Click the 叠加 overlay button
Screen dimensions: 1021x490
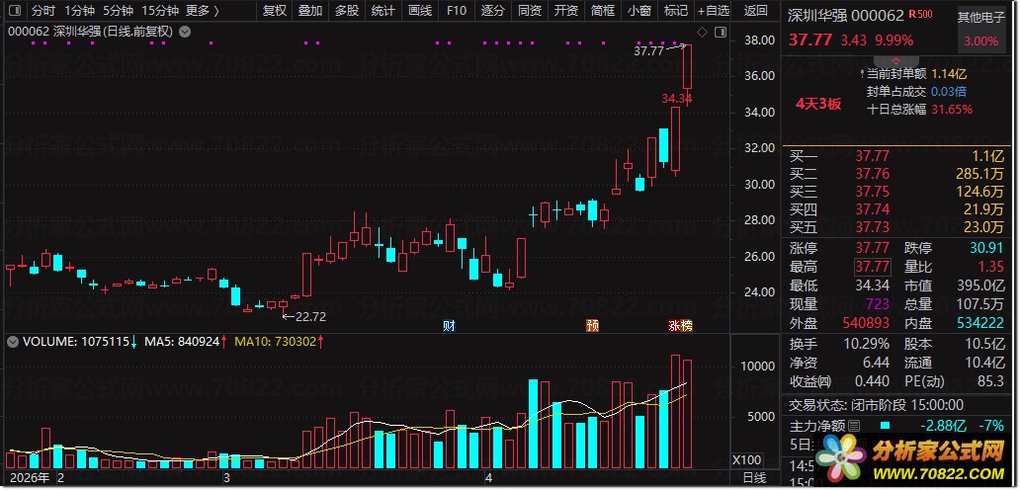tap(310, 11)
